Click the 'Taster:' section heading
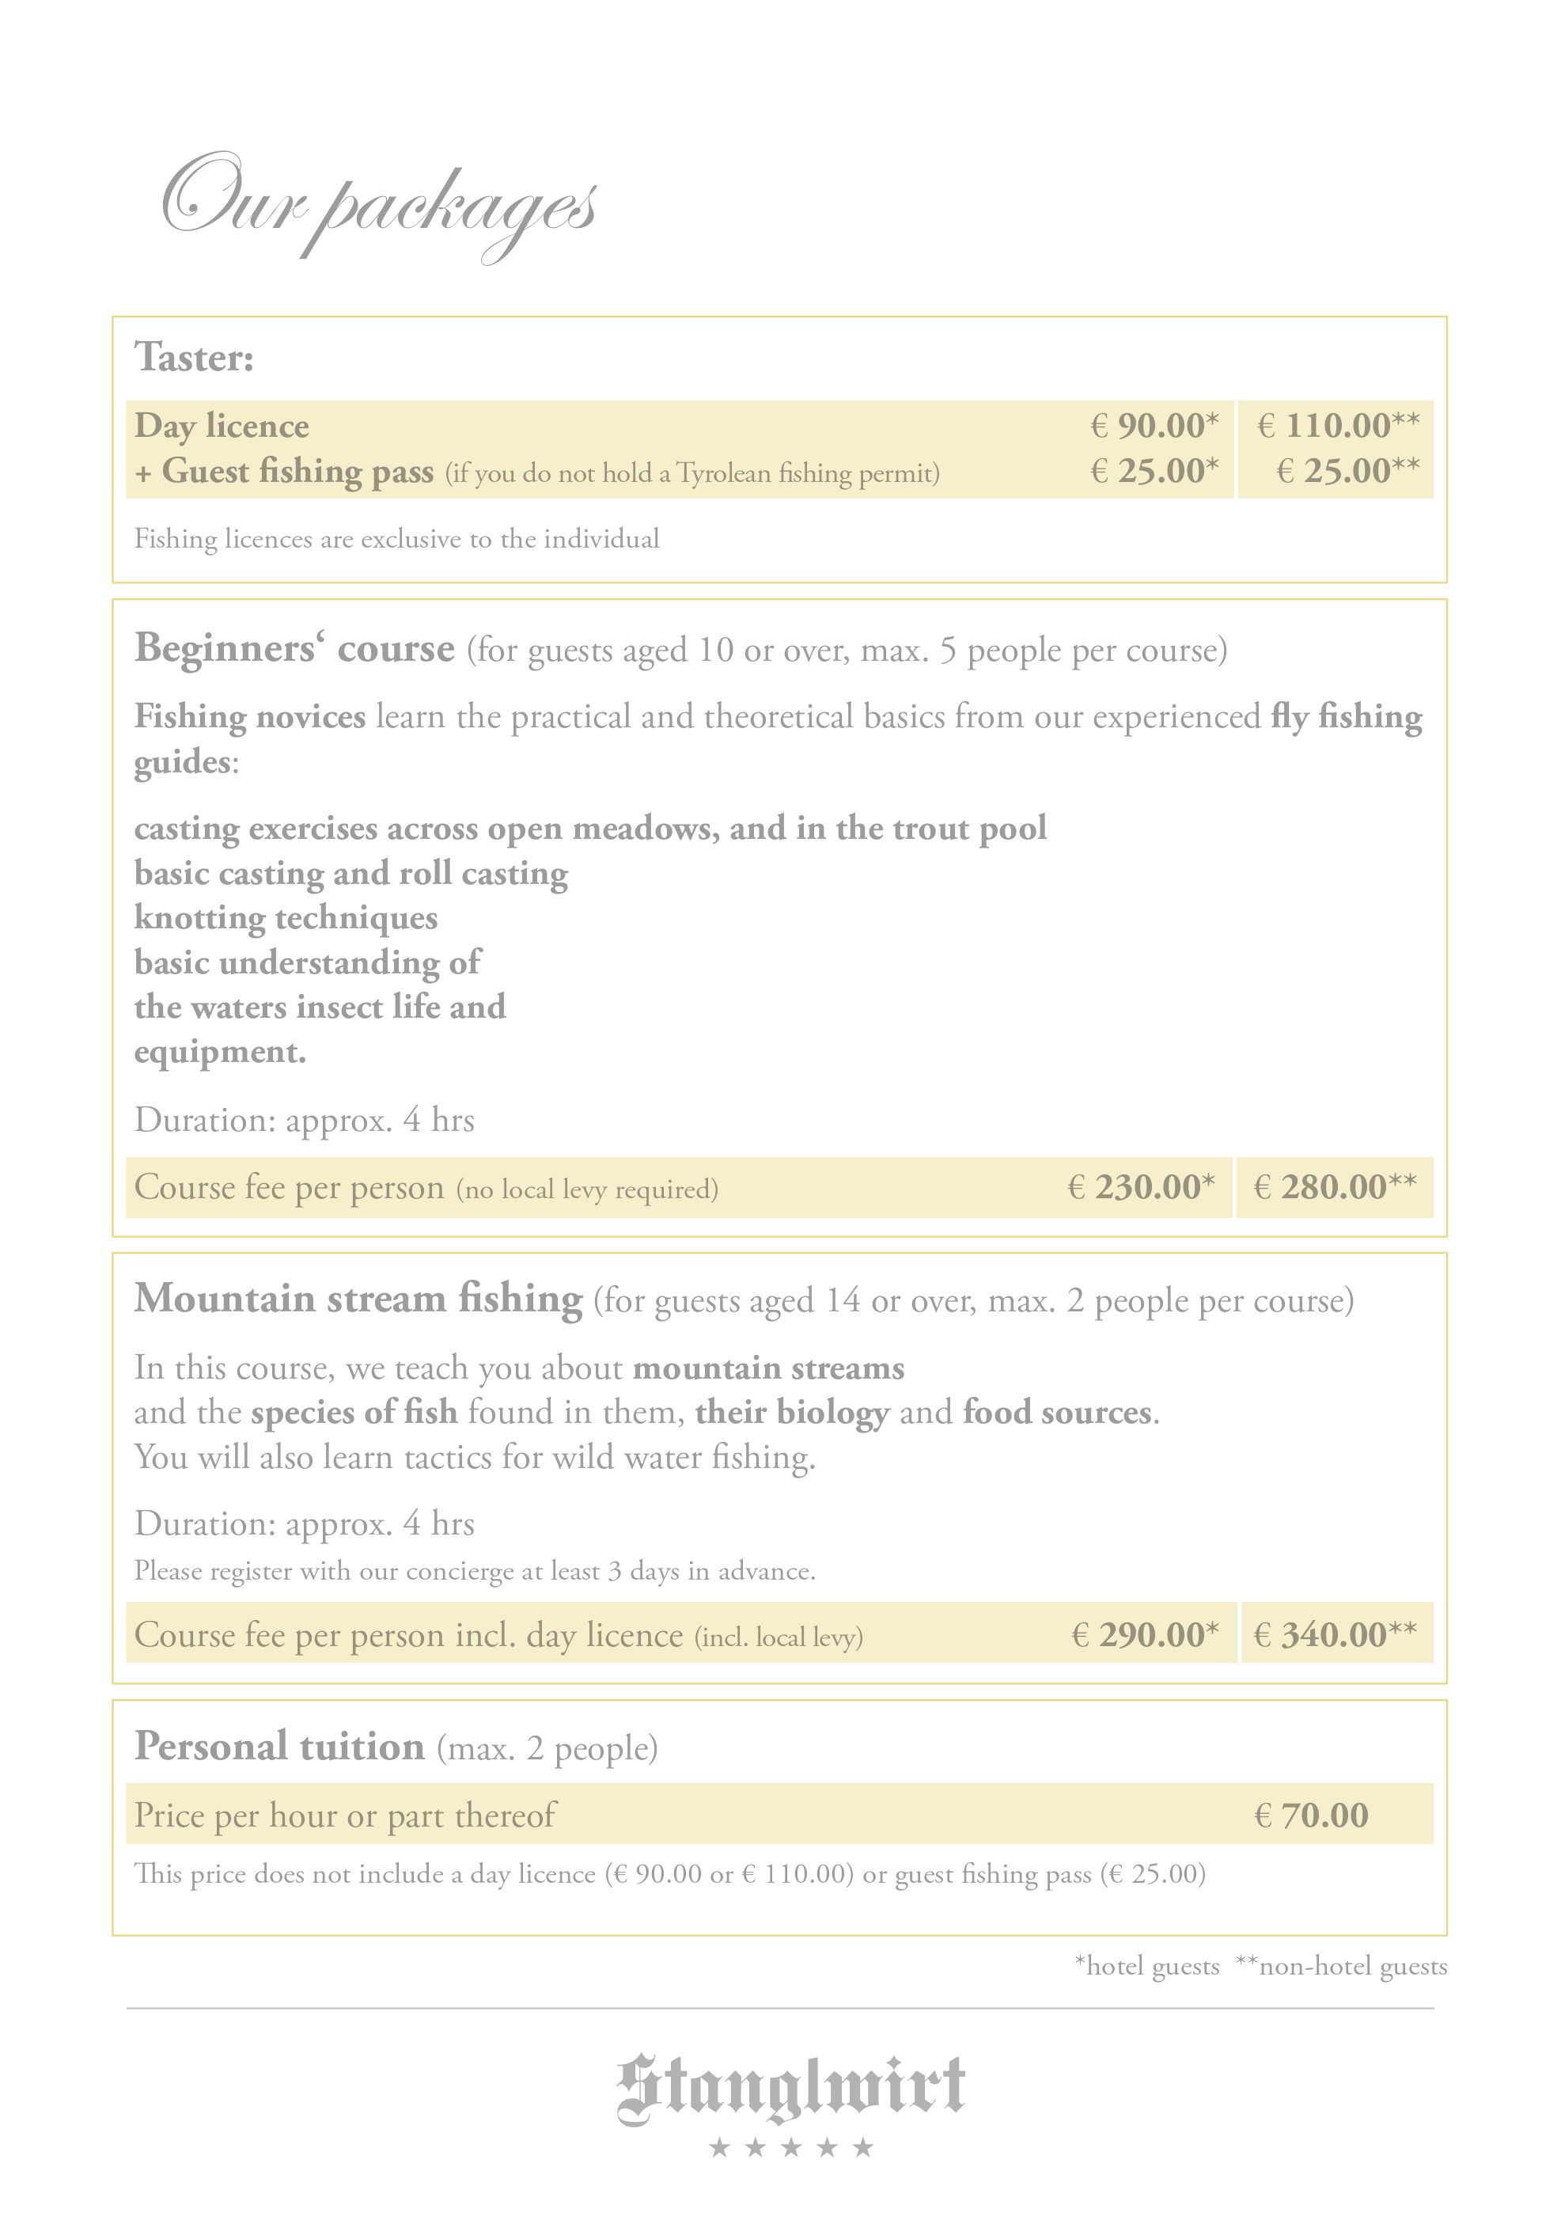Viewport: 1561px width, 2216px height. (194, 357)
